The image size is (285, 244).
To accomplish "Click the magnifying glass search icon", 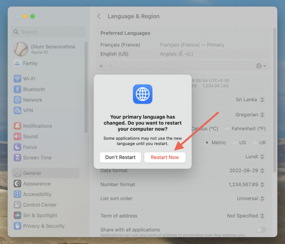I will (x=16, y=32).
